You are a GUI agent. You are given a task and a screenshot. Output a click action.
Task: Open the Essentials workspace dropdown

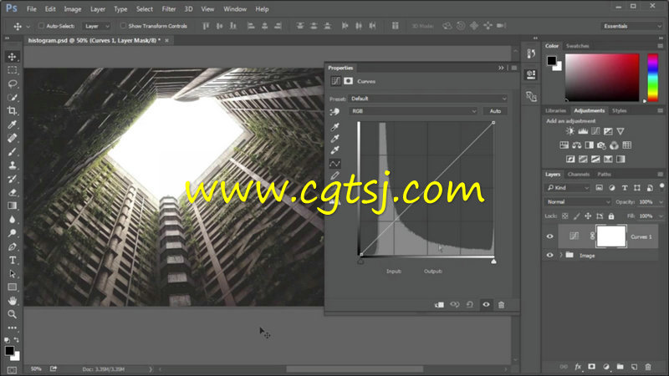coord(632,26)
